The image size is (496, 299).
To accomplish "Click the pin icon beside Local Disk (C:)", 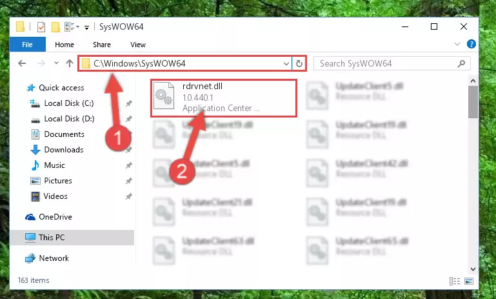I will coord(129,103).
